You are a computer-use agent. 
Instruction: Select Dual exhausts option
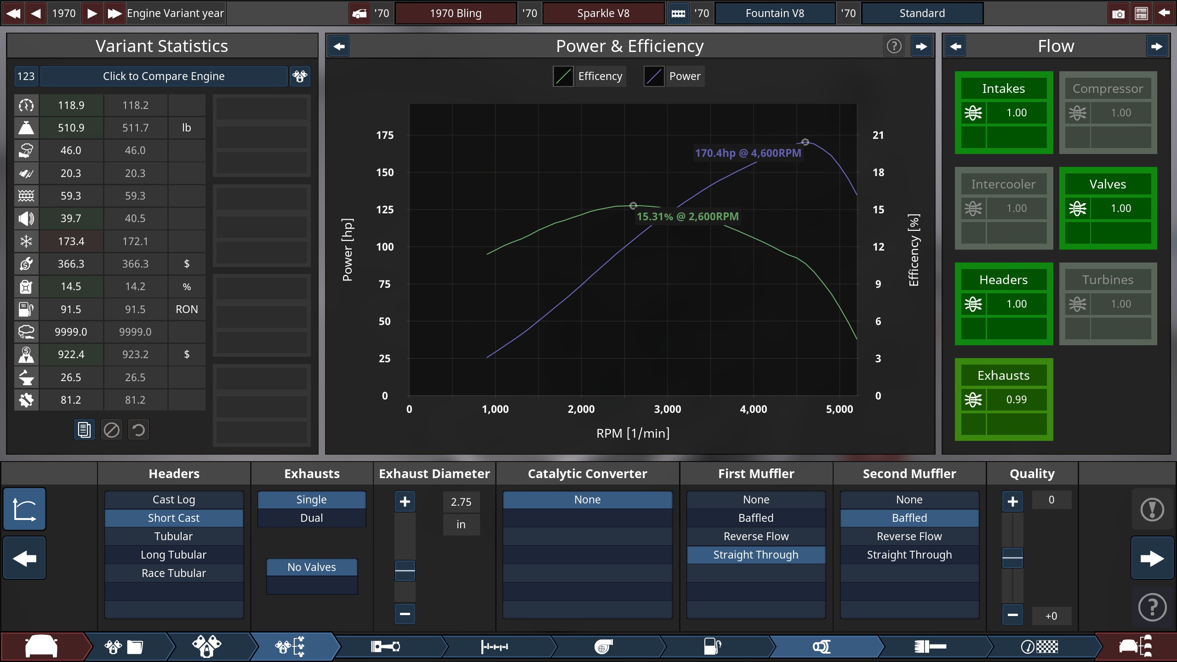(312, 518)
